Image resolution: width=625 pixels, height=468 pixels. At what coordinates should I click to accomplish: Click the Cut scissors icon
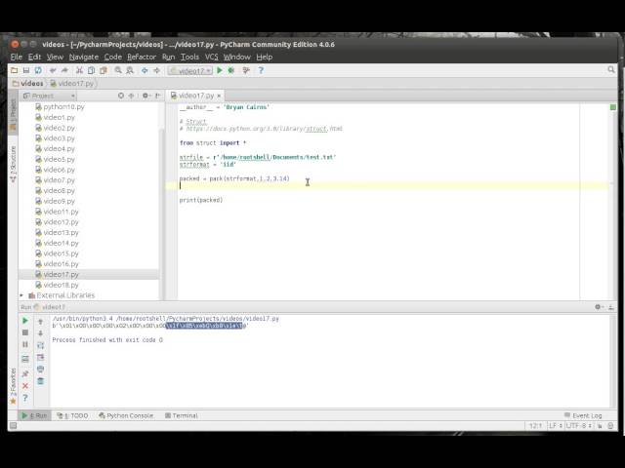tap(79, 70)
